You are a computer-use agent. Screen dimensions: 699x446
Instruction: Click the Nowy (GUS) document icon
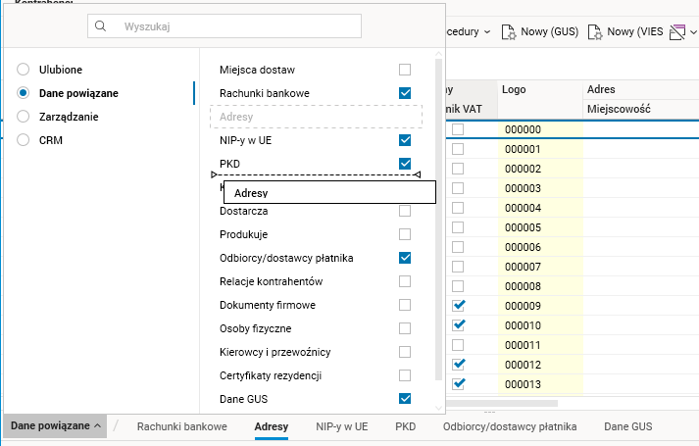510,32
